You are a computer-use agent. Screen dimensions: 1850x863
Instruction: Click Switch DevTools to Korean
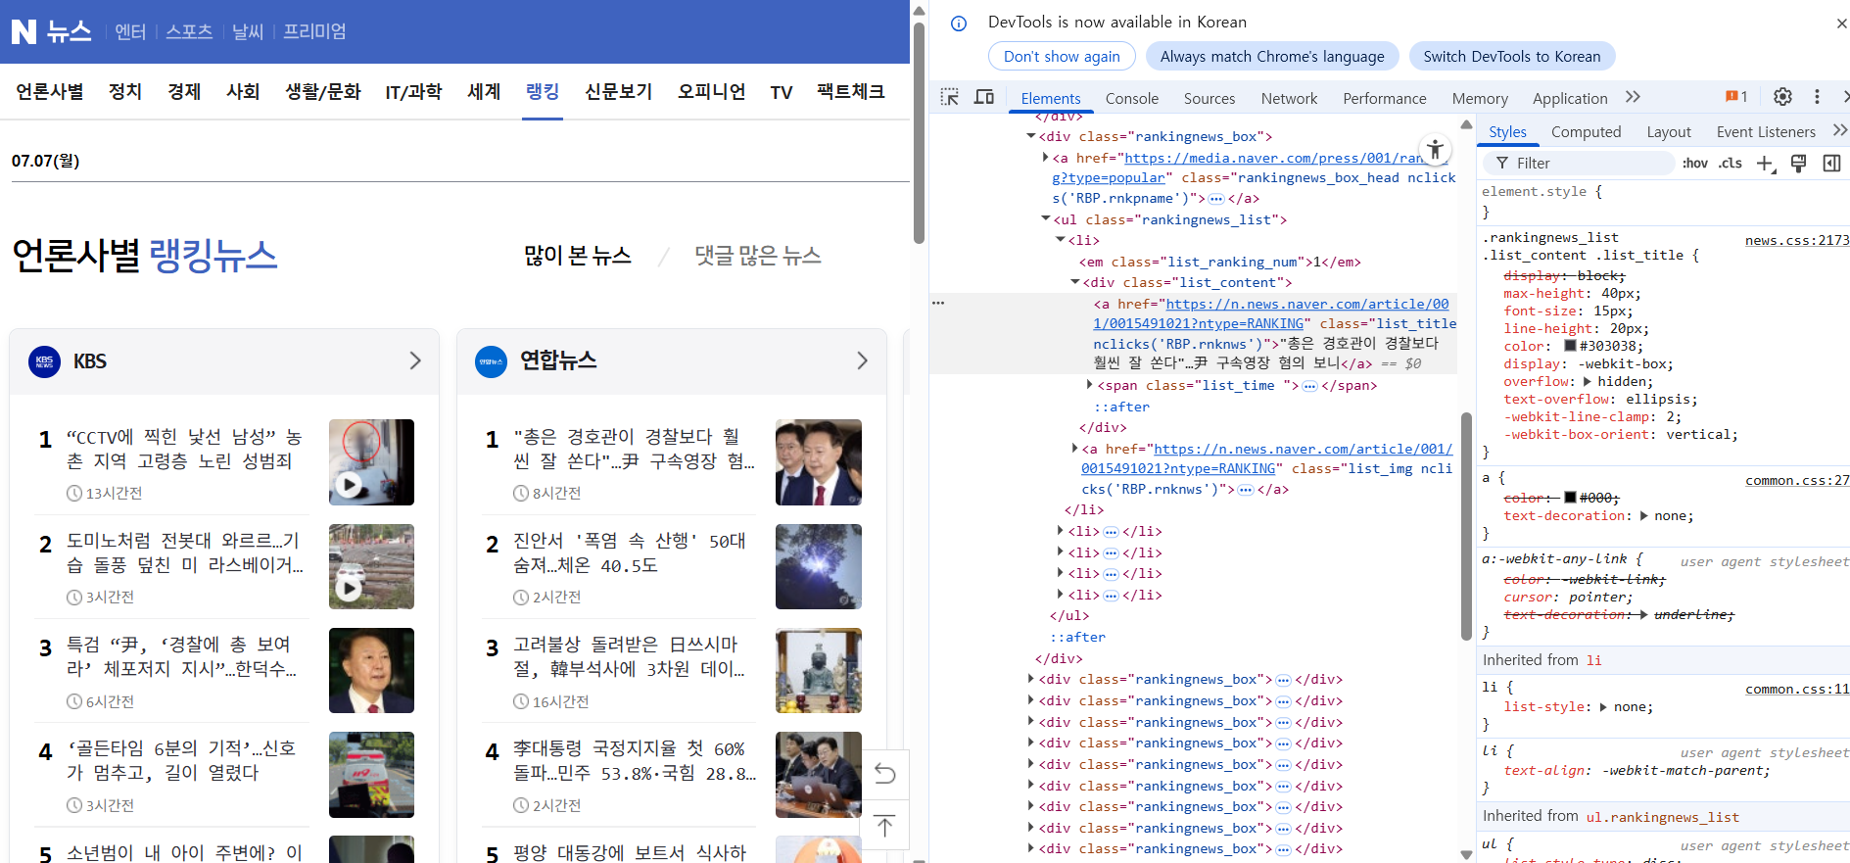point(1512,56)
